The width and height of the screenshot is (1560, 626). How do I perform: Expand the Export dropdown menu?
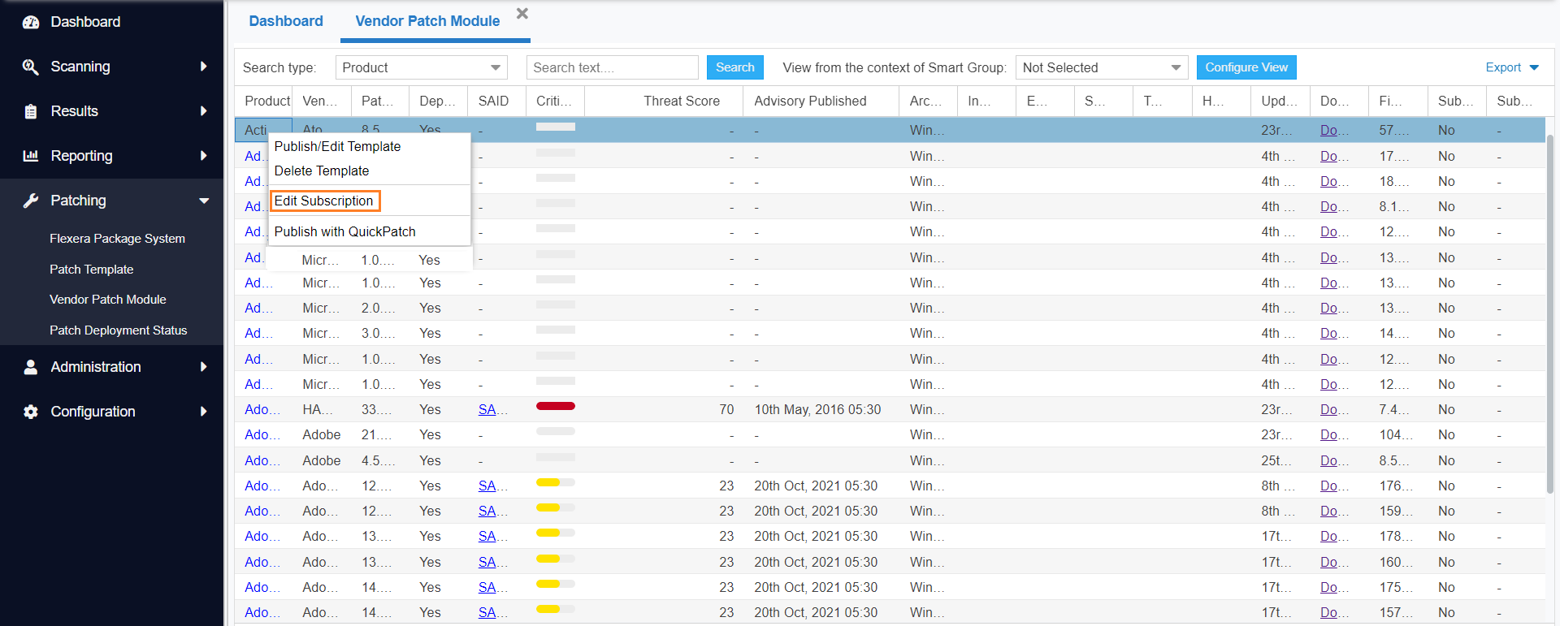(x=1512, y=67)
